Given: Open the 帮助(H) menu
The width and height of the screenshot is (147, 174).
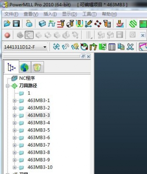Looking at the screenshot, I should pyautogui.click(x=109, y=14).
